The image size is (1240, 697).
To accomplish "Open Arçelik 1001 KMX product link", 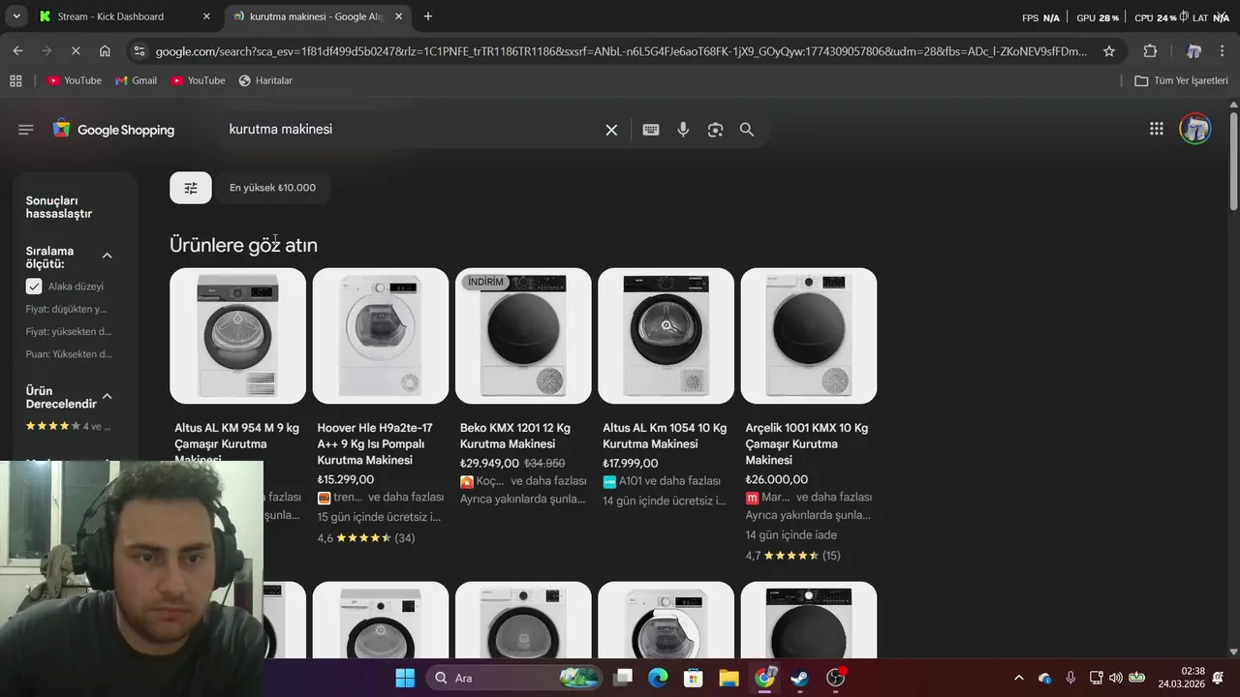I will pyautogui.click(x=806, y=443).
